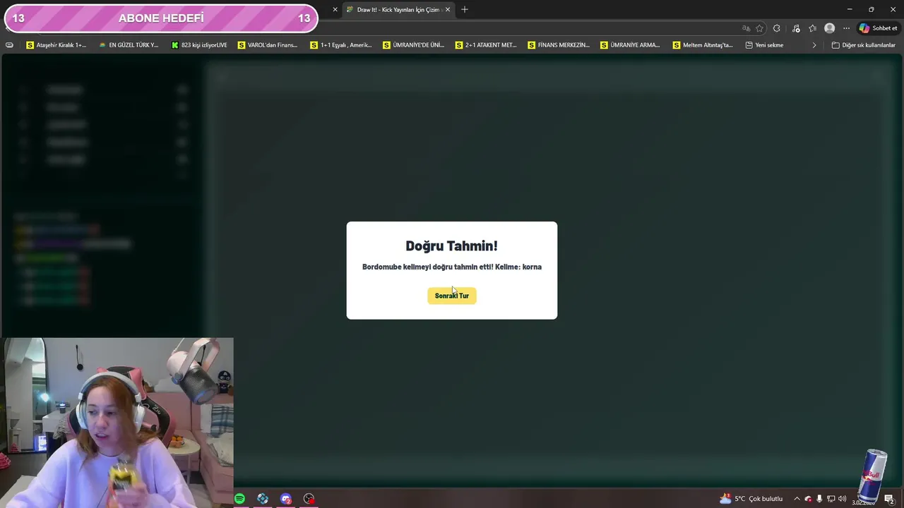Viewport: 904px width, 508px height.
Task: Open the three-dot settings and more menu
Action: (846, 28)
